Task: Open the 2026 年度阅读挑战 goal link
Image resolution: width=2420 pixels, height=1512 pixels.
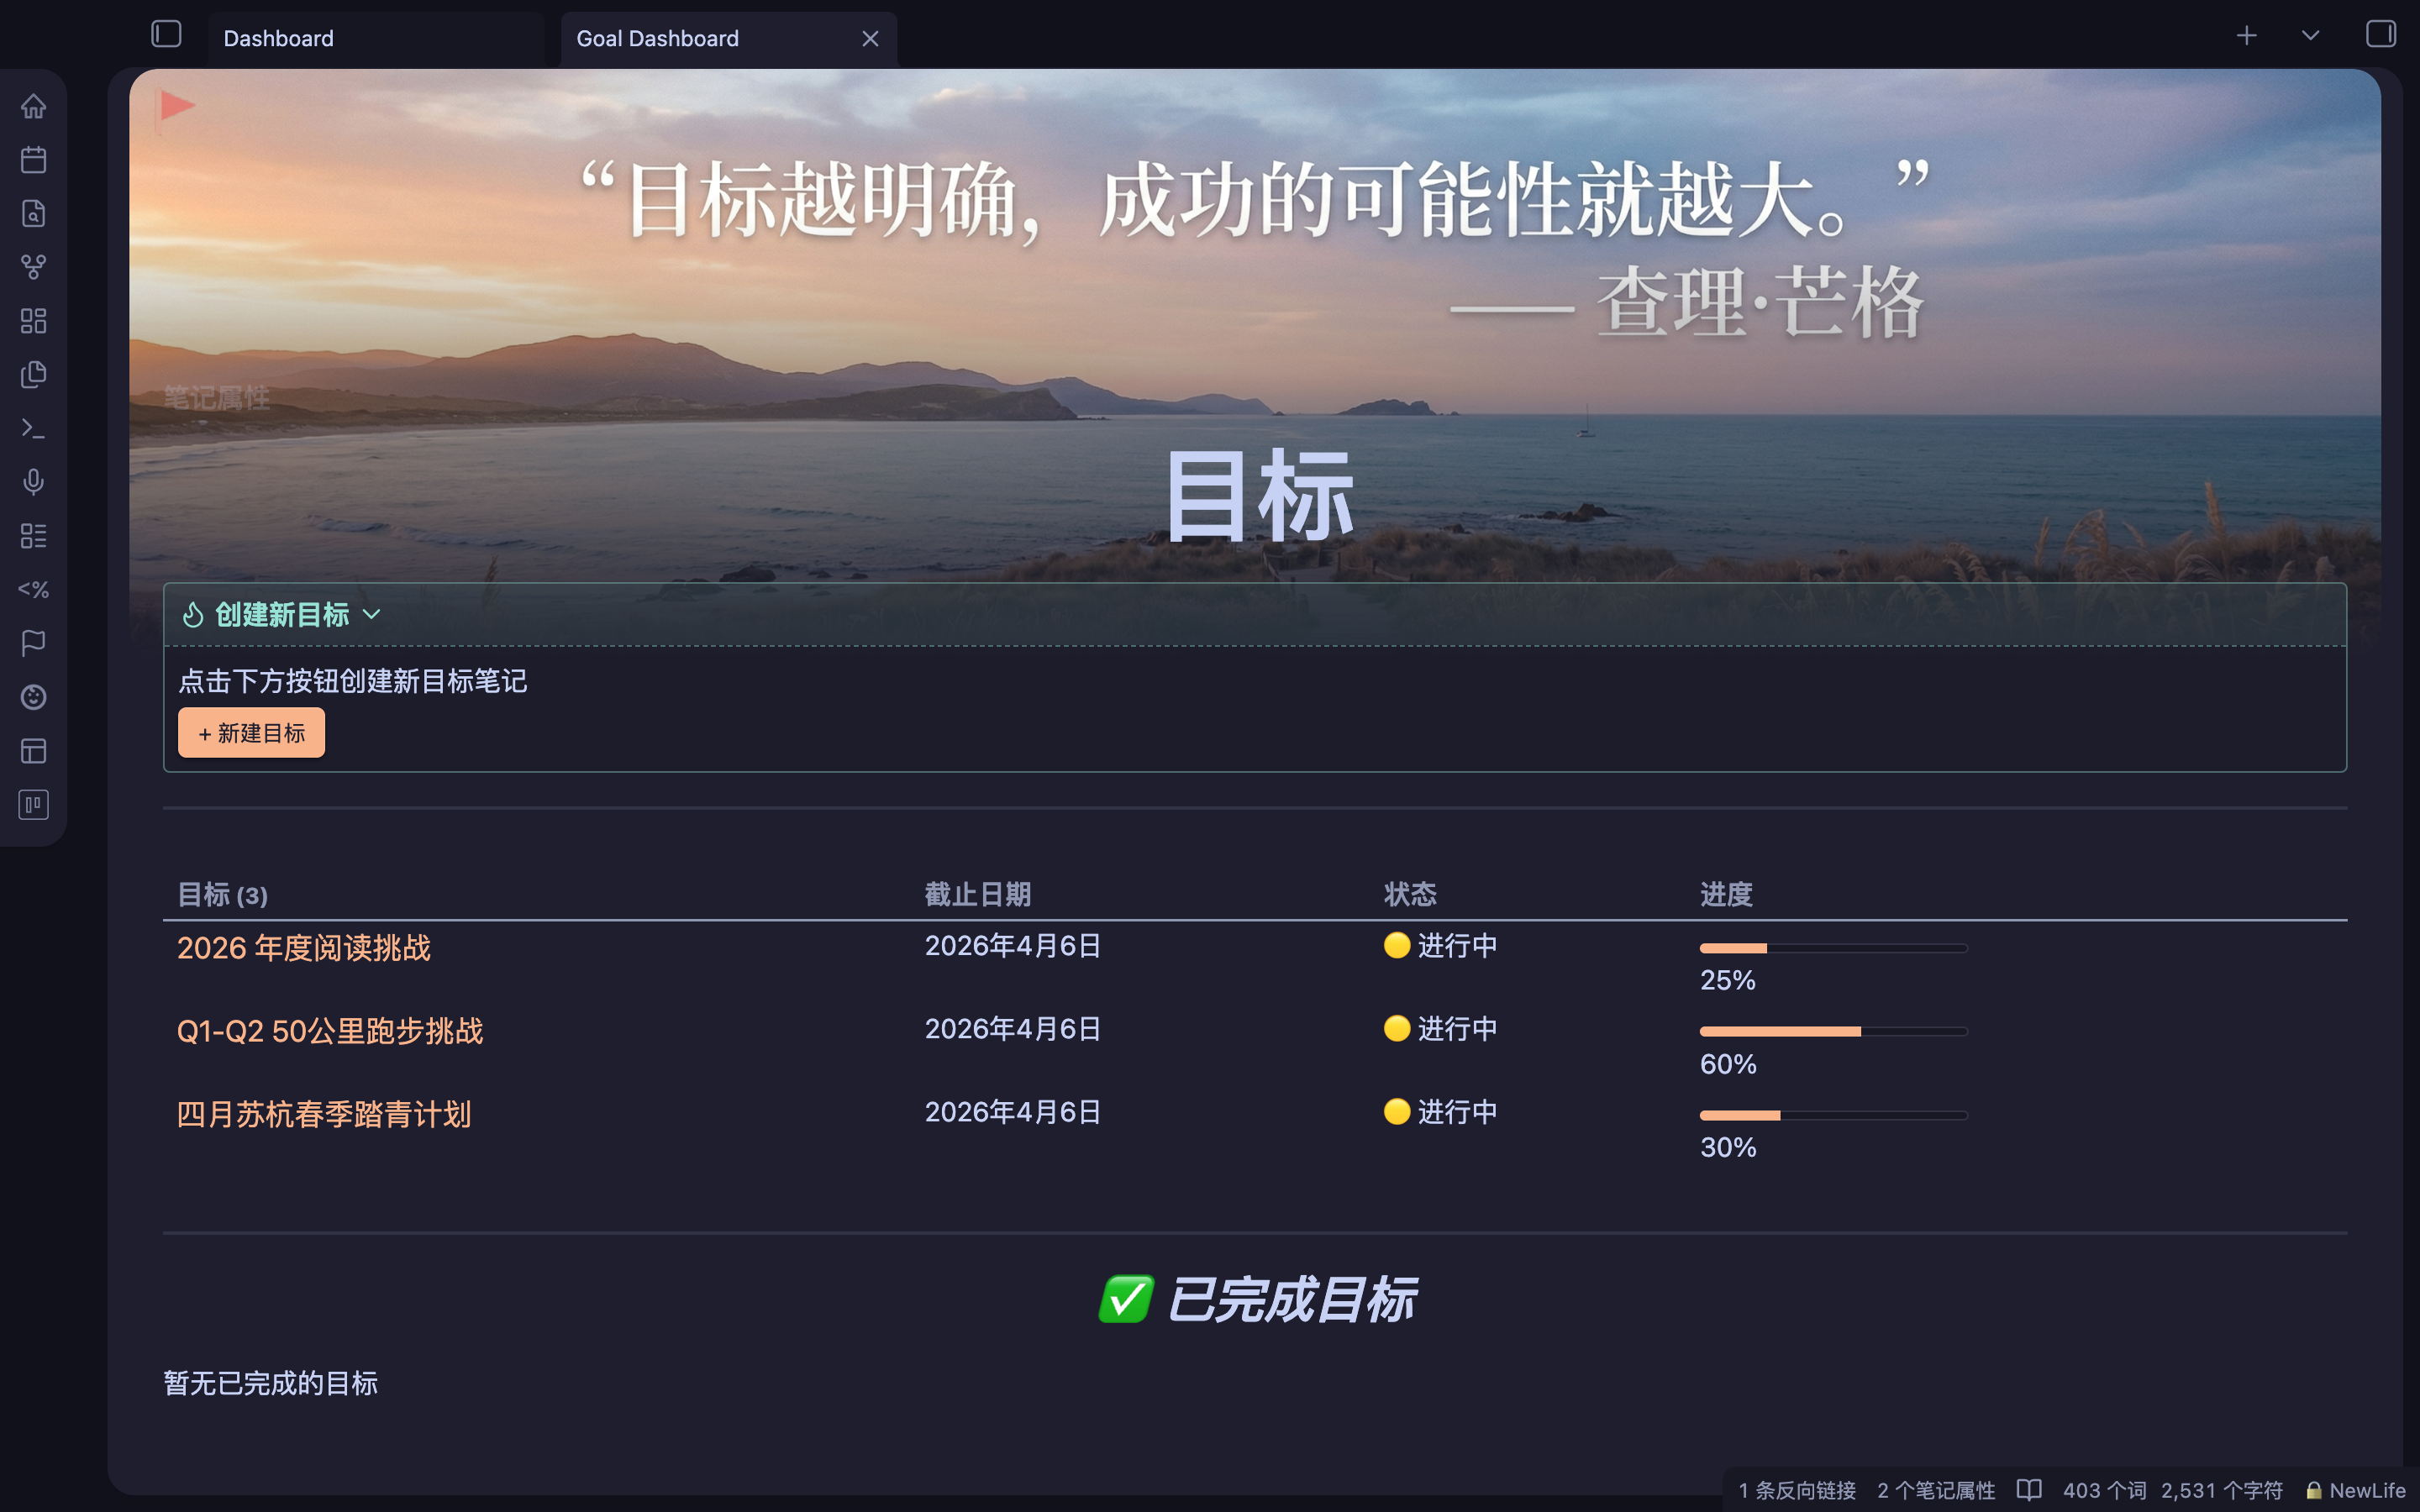Action: (x=303, y=947)
